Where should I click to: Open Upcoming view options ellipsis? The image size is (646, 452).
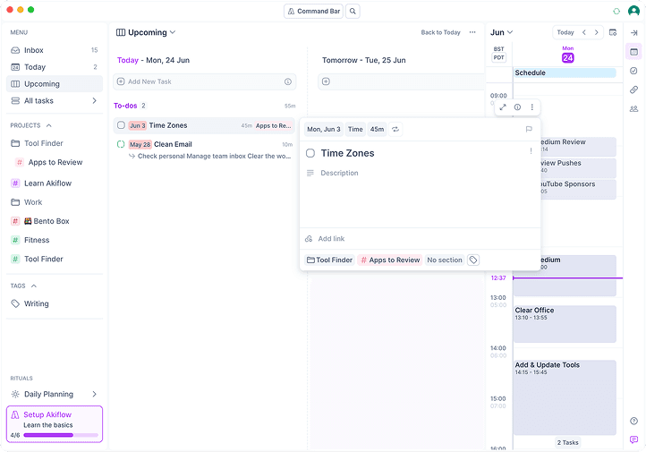pyautogui.click(x=472, y=32)
